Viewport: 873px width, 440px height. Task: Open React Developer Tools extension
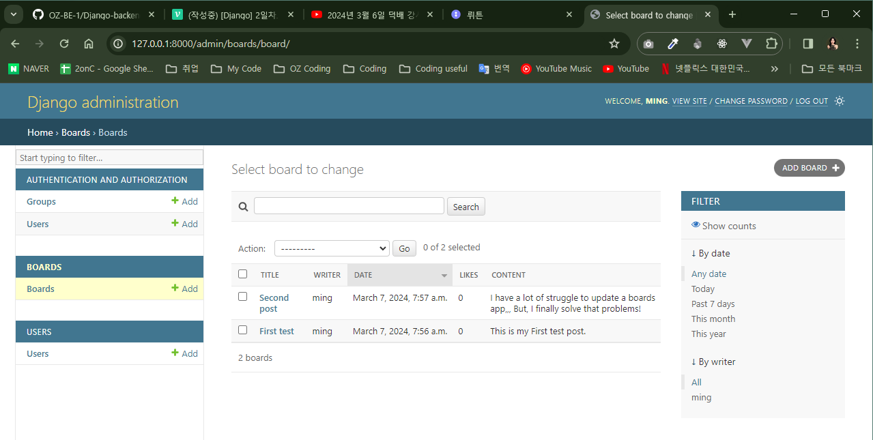click(721, 43)
